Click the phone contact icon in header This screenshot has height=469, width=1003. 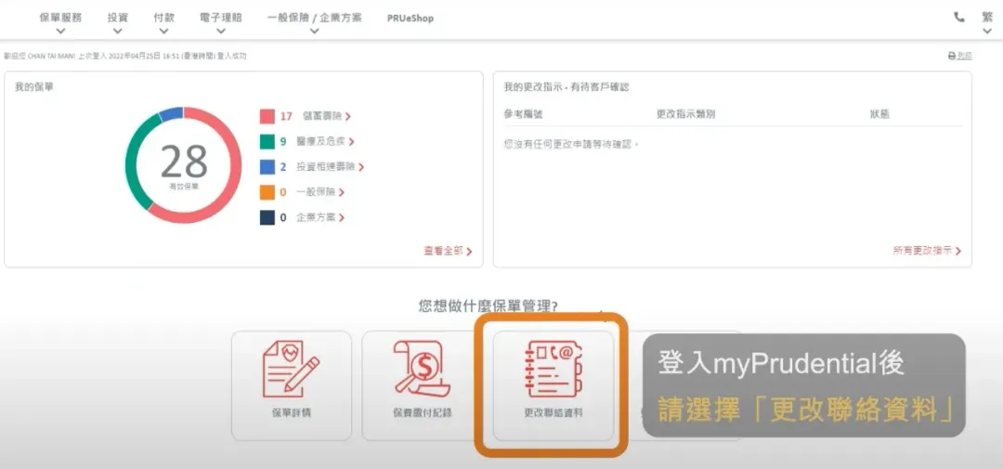click(x=958, y=18)
